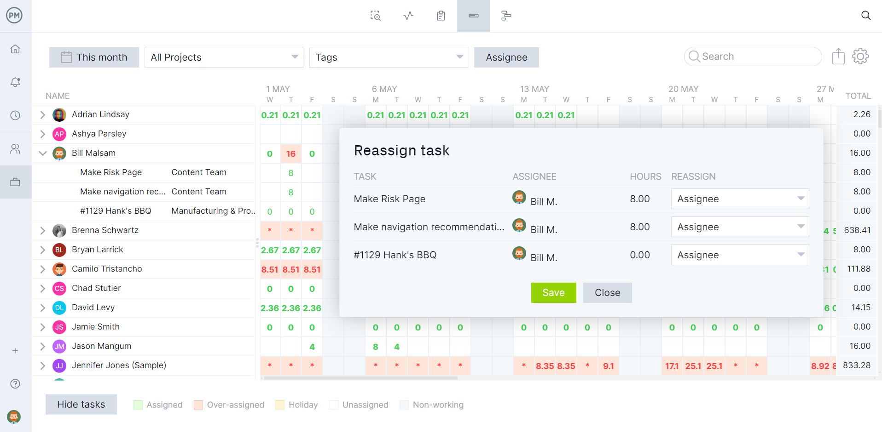Toggle the This month date range
Image resolution: width=882 pixels, height=432 pixels.
click(x=94, y=57)
